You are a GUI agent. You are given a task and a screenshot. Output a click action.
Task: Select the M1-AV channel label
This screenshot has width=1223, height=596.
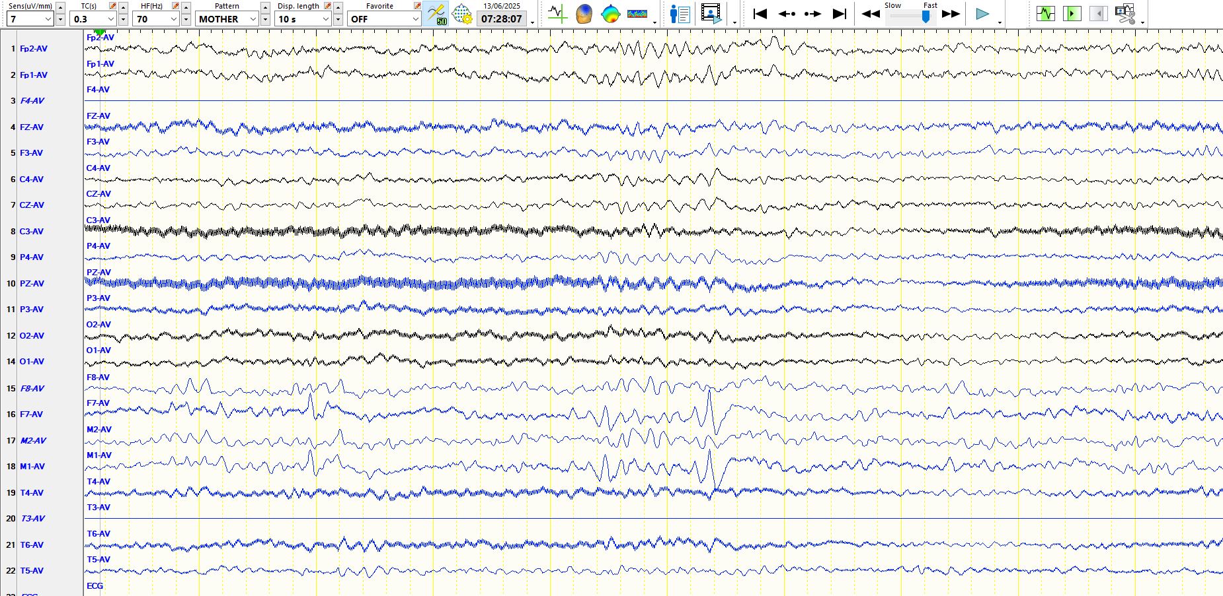tap(32, 467)
